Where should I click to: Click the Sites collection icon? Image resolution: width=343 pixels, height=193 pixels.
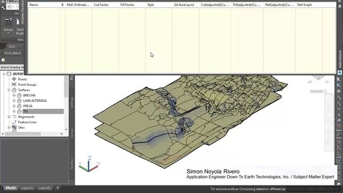[x=14, y=128]
